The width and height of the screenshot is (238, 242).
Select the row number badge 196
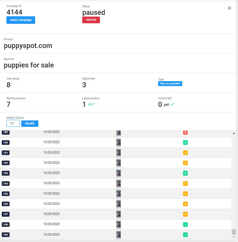click(x=6, y=204)
